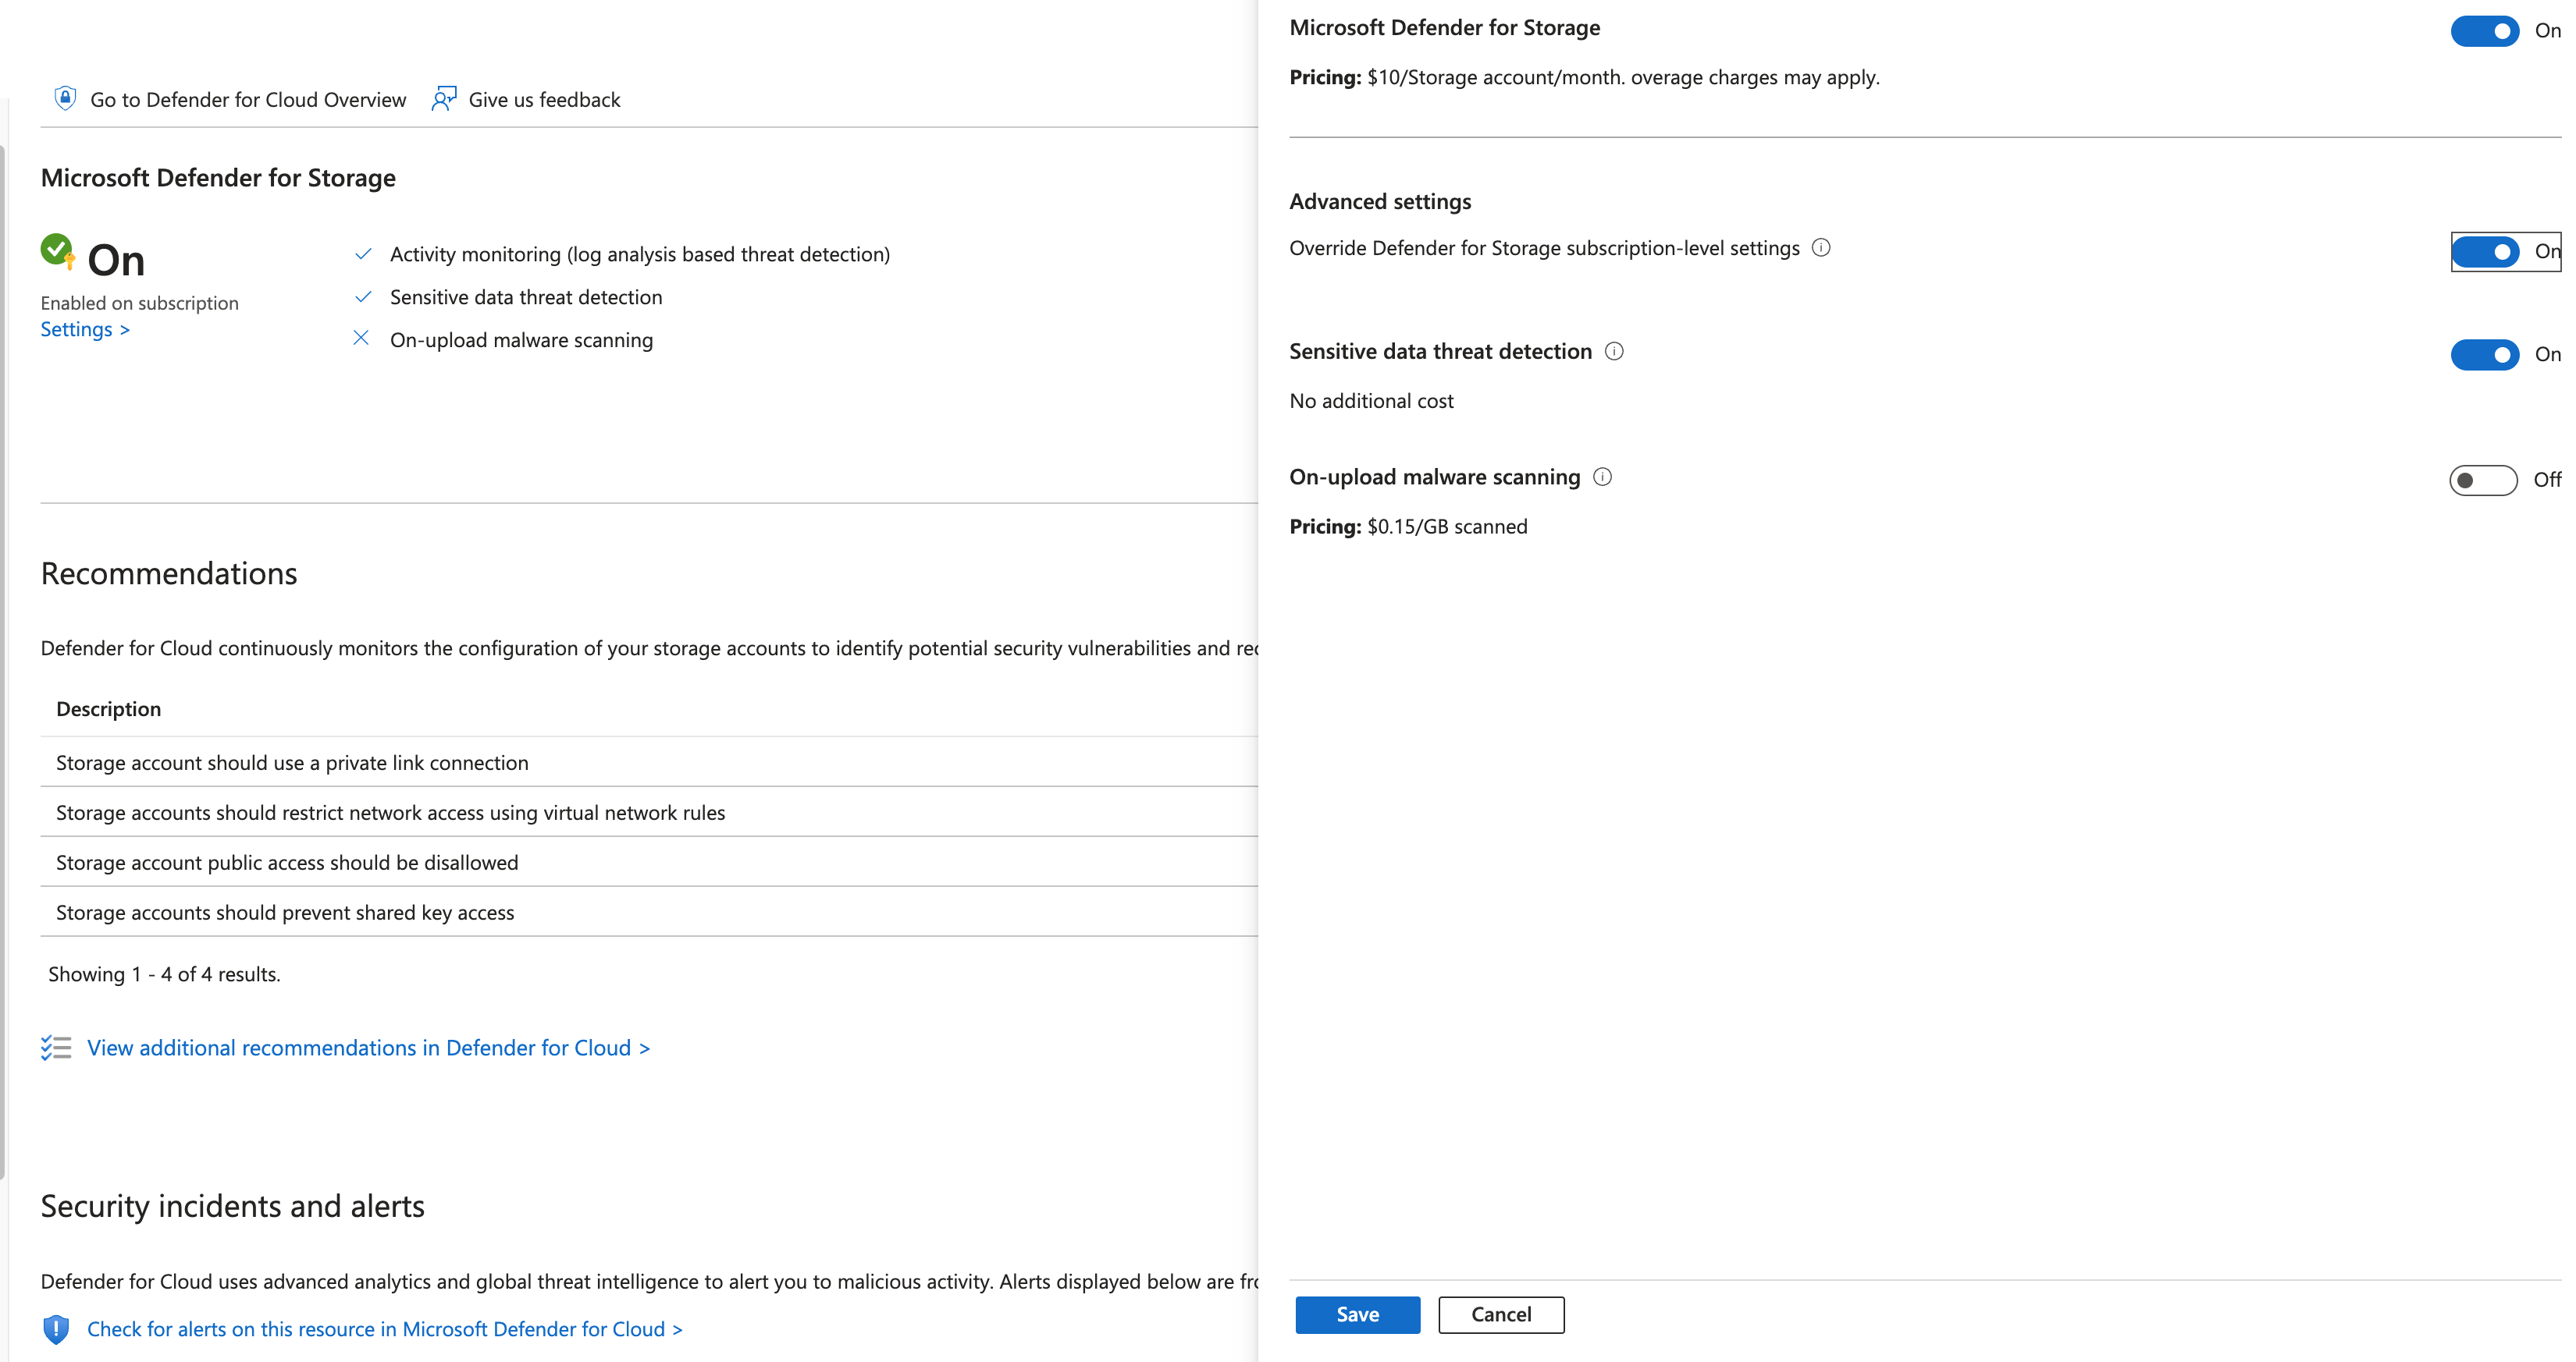Click the Recommendations section heading
This screenshot has width=2576, height=1362.
pyautogui.click(x=168, y=573)
